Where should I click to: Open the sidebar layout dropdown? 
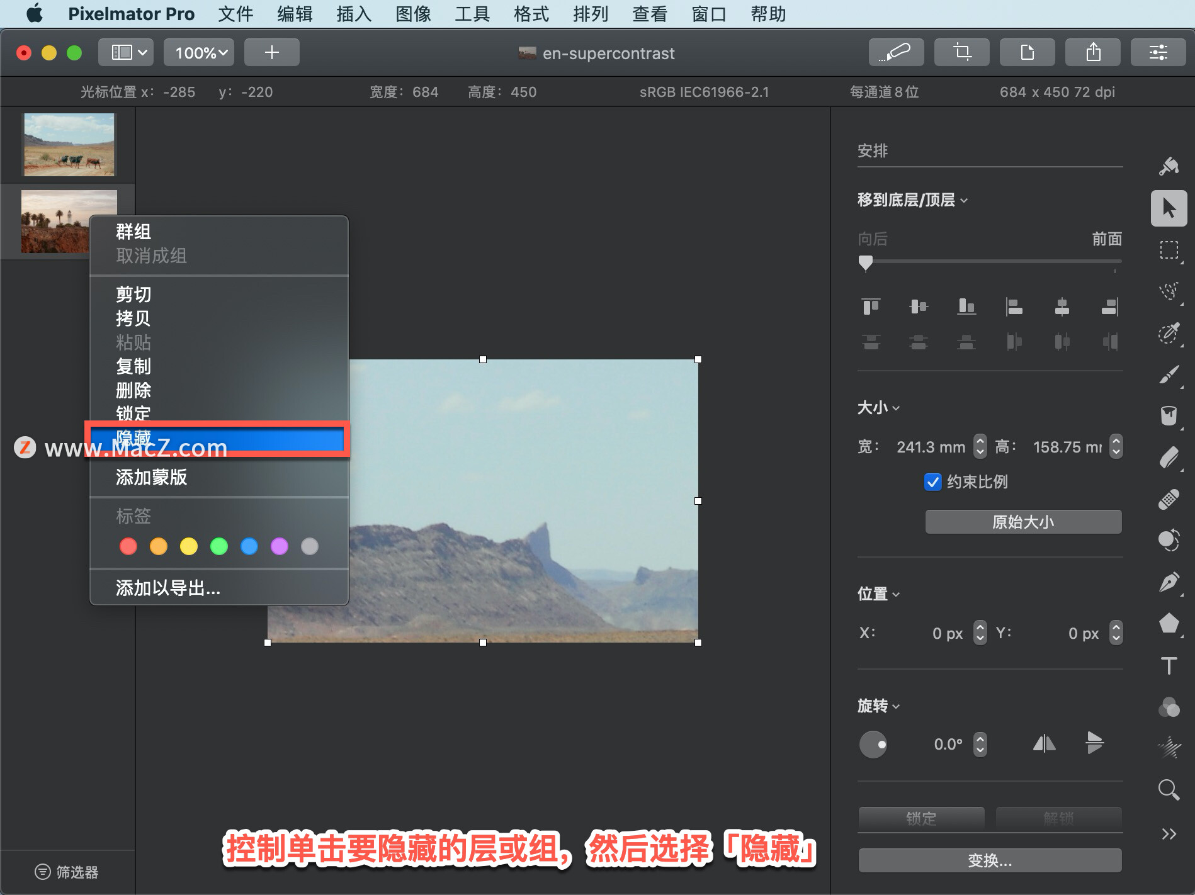[x=125, y=52]
